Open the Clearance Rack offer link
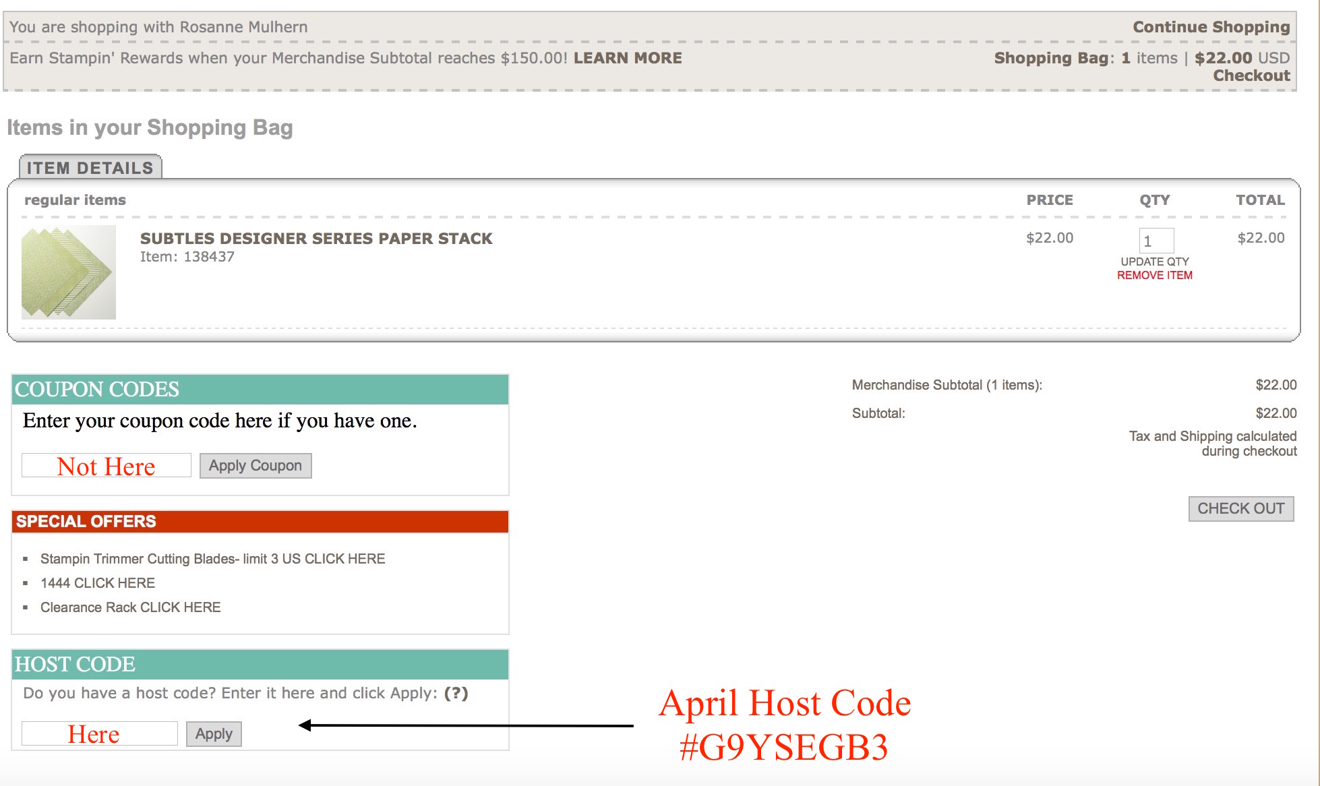The height and width of the screenshot is (786, 1320). tap(130, 607)
